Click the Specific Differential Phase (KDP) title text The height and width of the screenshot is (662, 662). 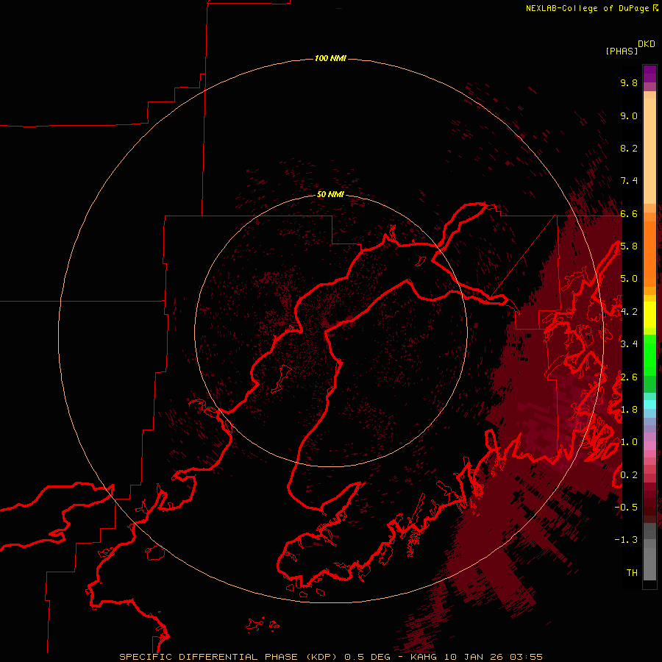click(x=228, y=657)
